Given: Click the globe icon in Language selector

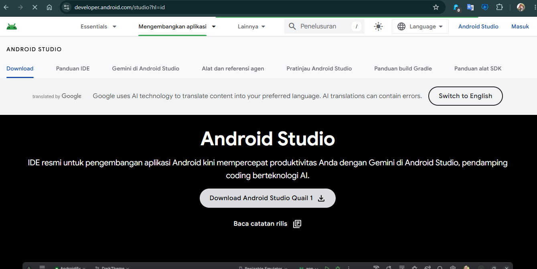Looking at the screenshot, I should pos(401,26).
